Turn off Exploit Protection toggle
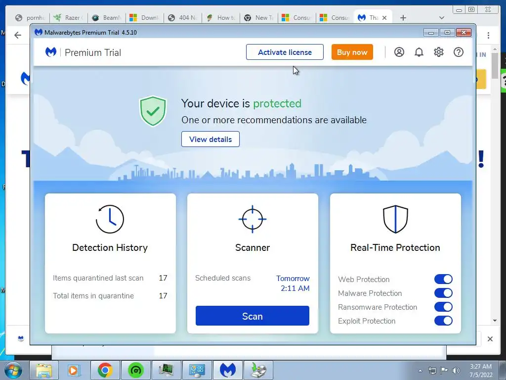Image resolution: width=506 pixels, height=380 pixels. point(443,321)
